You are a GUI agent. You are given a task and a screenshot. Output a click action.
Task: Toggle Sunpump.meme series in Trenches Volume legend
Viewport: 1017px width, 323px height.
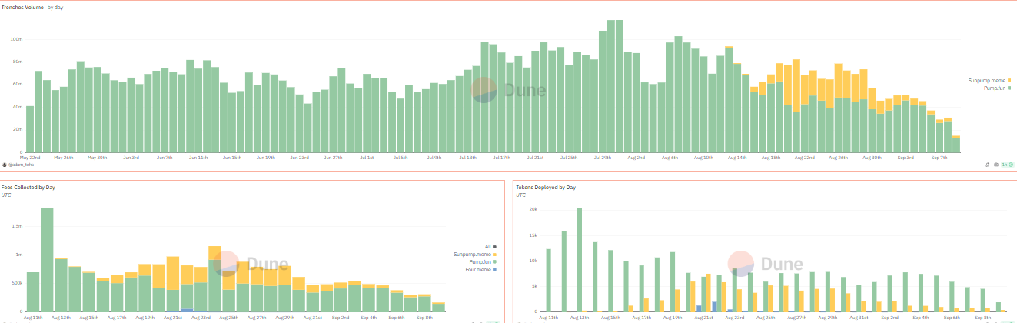point(989,80)
